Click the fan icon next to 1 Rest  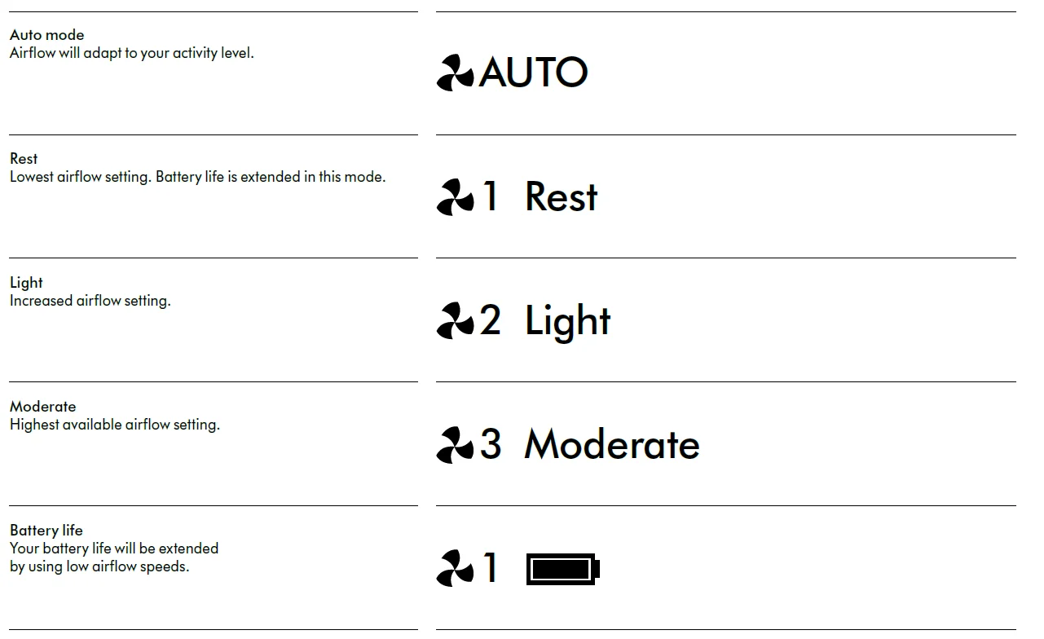[455, 197]
